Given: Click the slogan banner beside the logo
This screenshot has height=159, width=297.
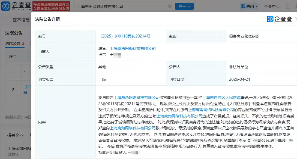Looking at the screenshot, I should 51,6.
